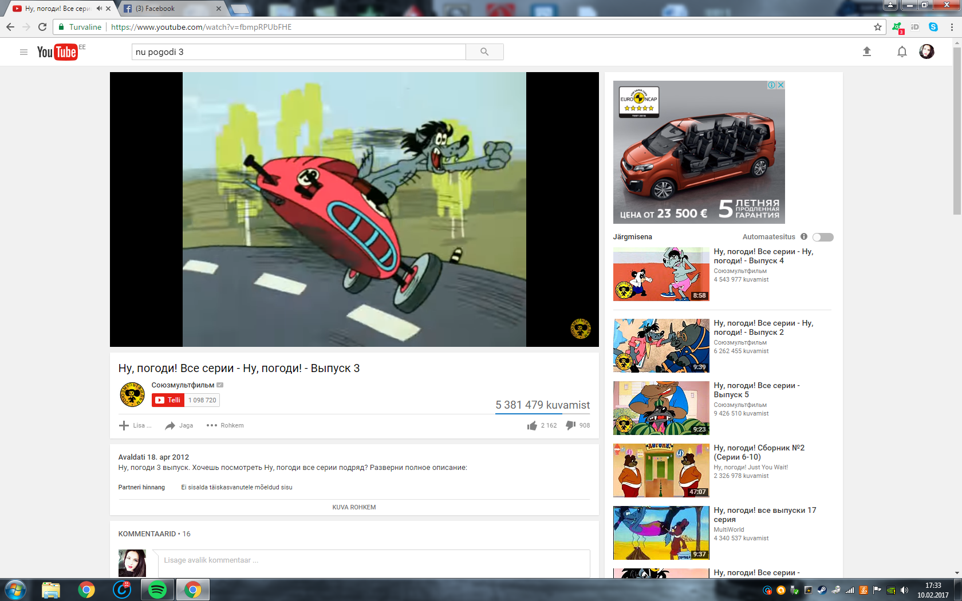Bookmark this page with the star icon
This screenshot has height=601, width=962.
[878, 27]
